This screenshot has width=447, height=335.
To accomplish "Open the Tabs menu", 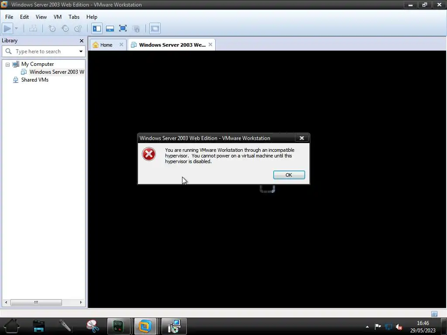I will [x=74, y=17].
